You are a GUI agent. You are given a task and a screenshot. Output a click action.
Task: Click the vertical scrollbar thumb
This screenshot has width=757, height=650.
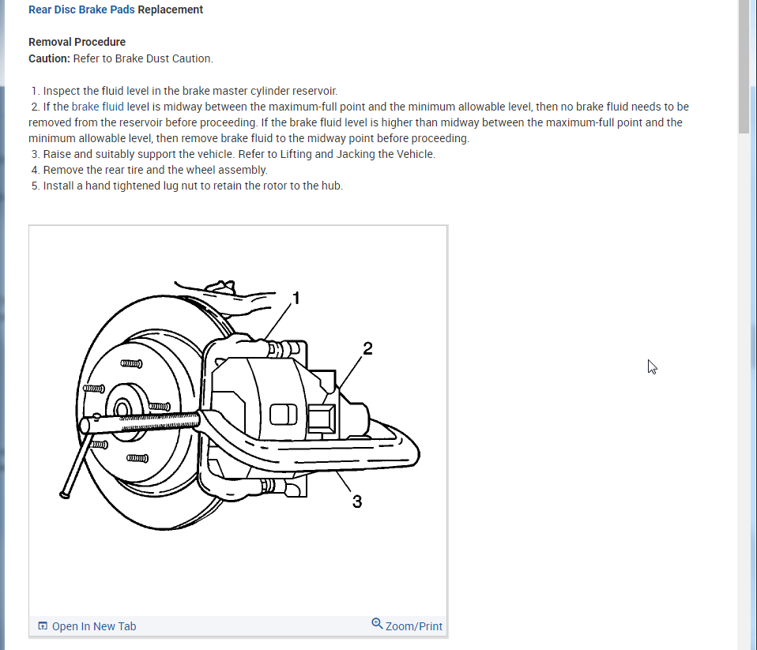pyautogui.click(x=744, y=66)
